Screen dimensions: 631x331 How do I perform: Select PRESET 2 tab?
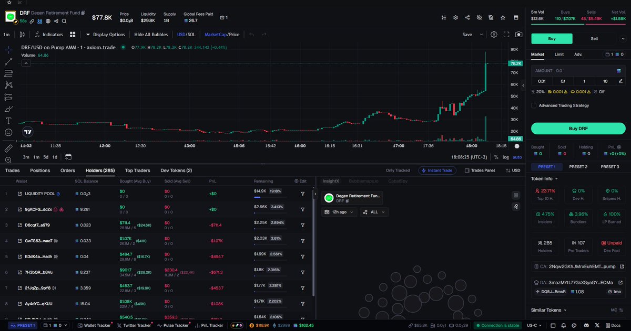(x=578, y=167)
